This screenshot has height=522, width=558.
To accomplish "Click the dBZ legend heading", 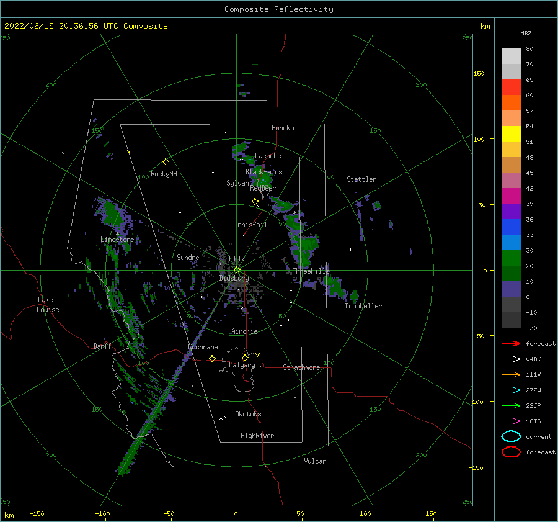I will click(526, 33).
